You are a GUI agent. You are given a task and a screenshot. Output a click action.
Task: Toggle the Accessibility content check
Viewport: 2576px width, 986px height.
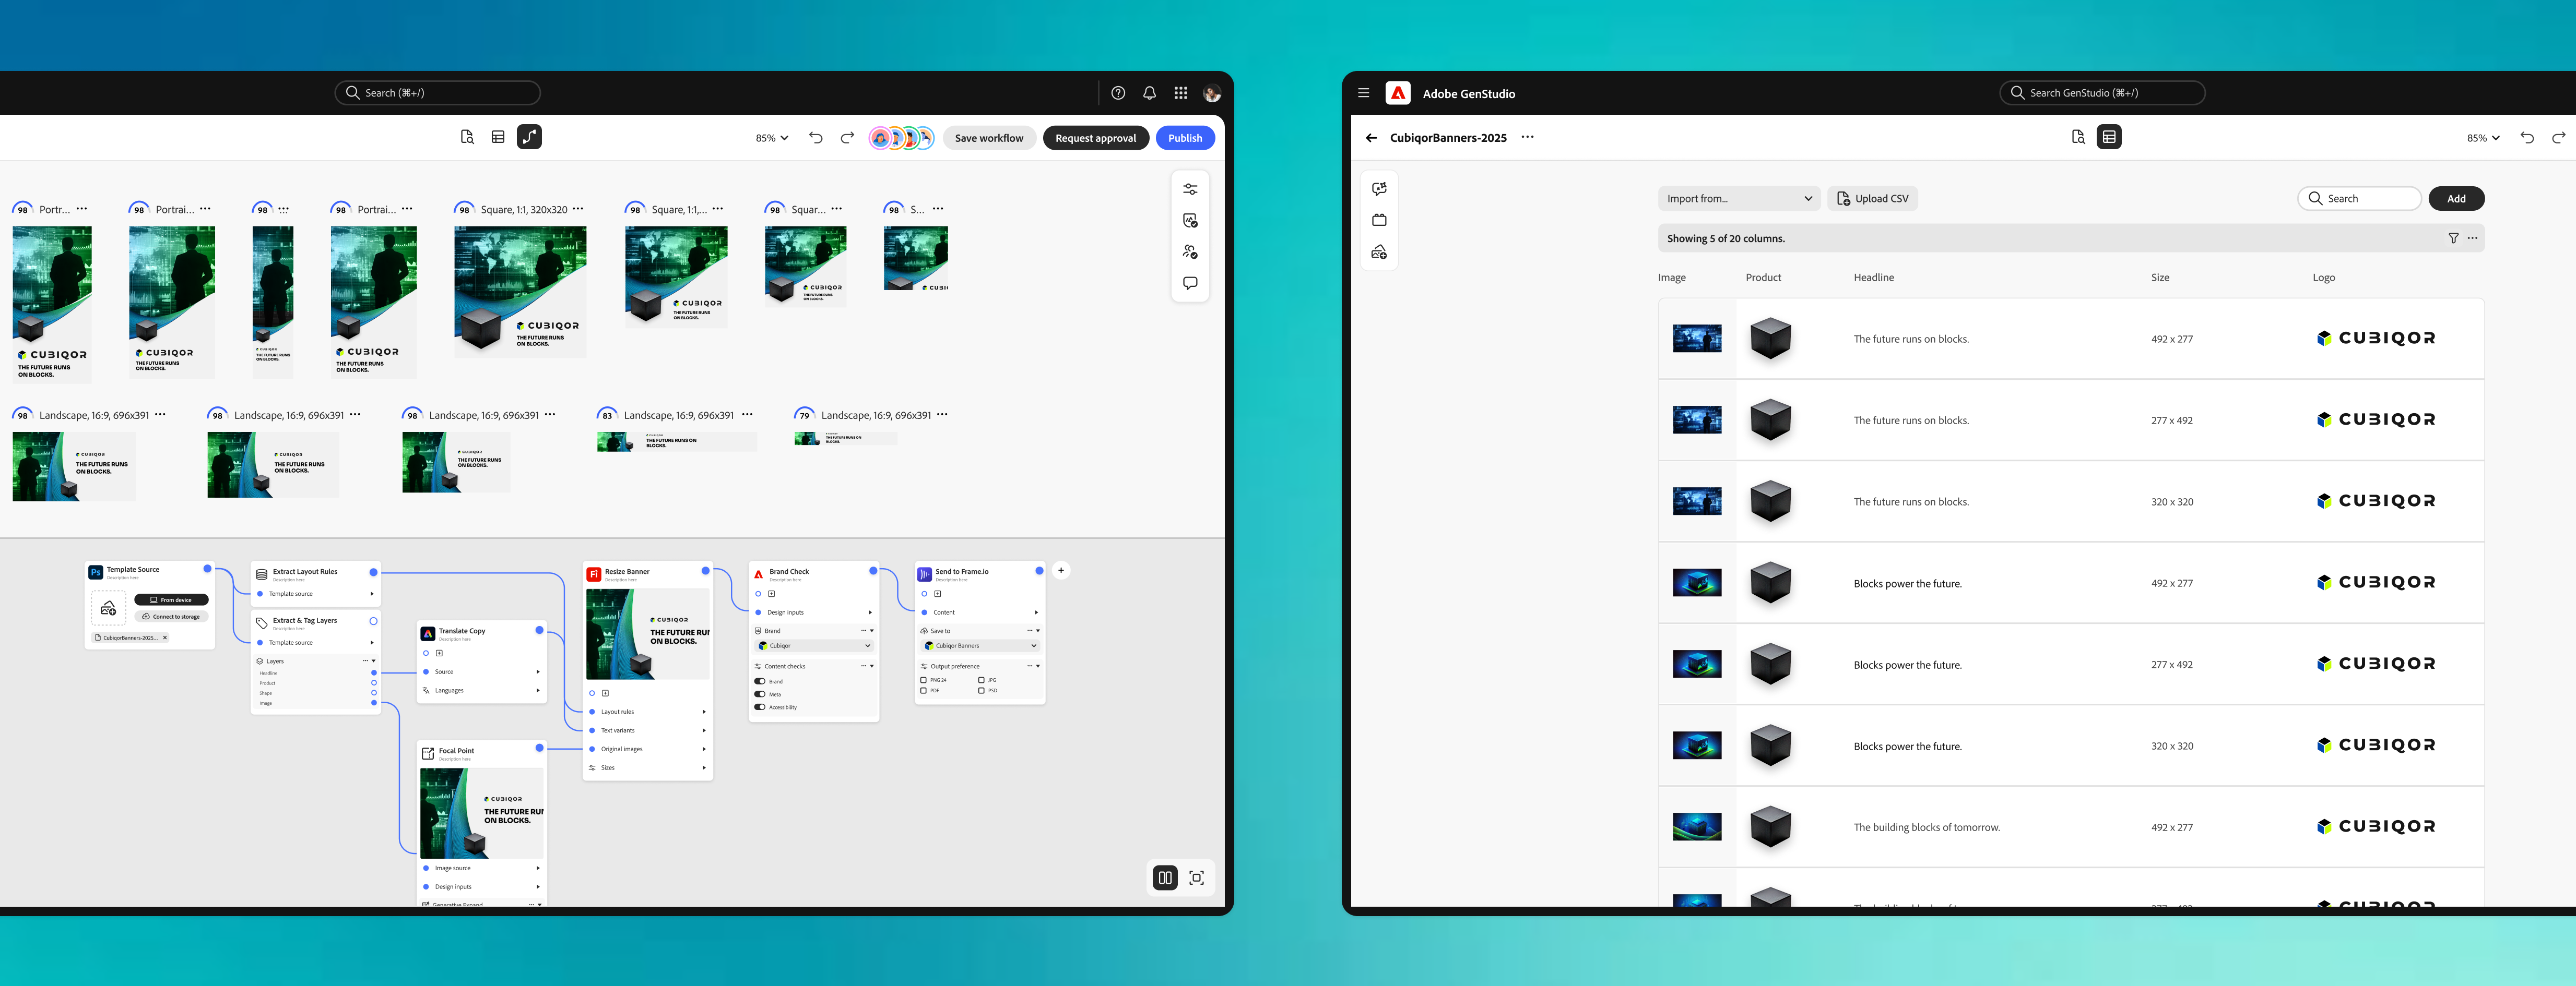[760, 707]
